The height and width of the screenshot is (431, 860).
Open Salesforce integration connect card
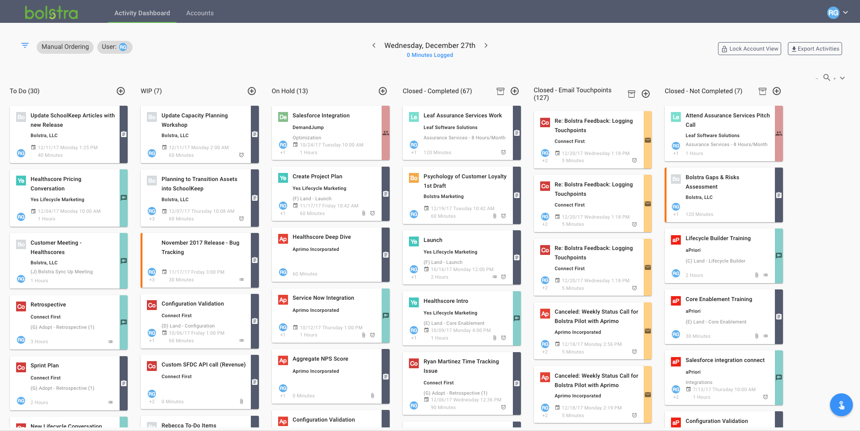click(723, 378)
